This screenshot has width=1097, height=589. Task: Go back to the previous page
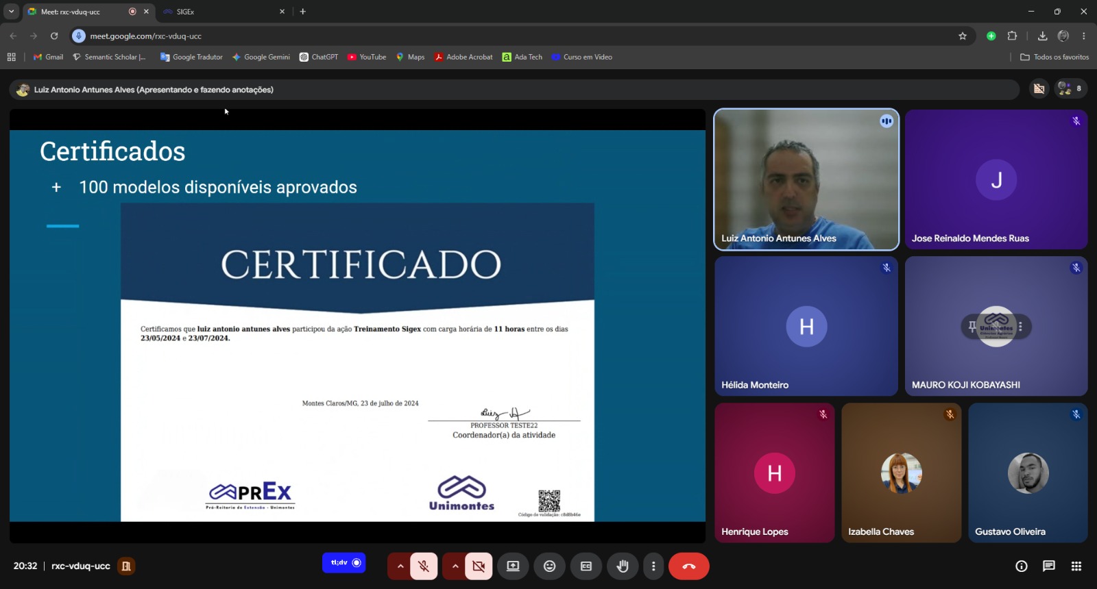coord(13,36)
